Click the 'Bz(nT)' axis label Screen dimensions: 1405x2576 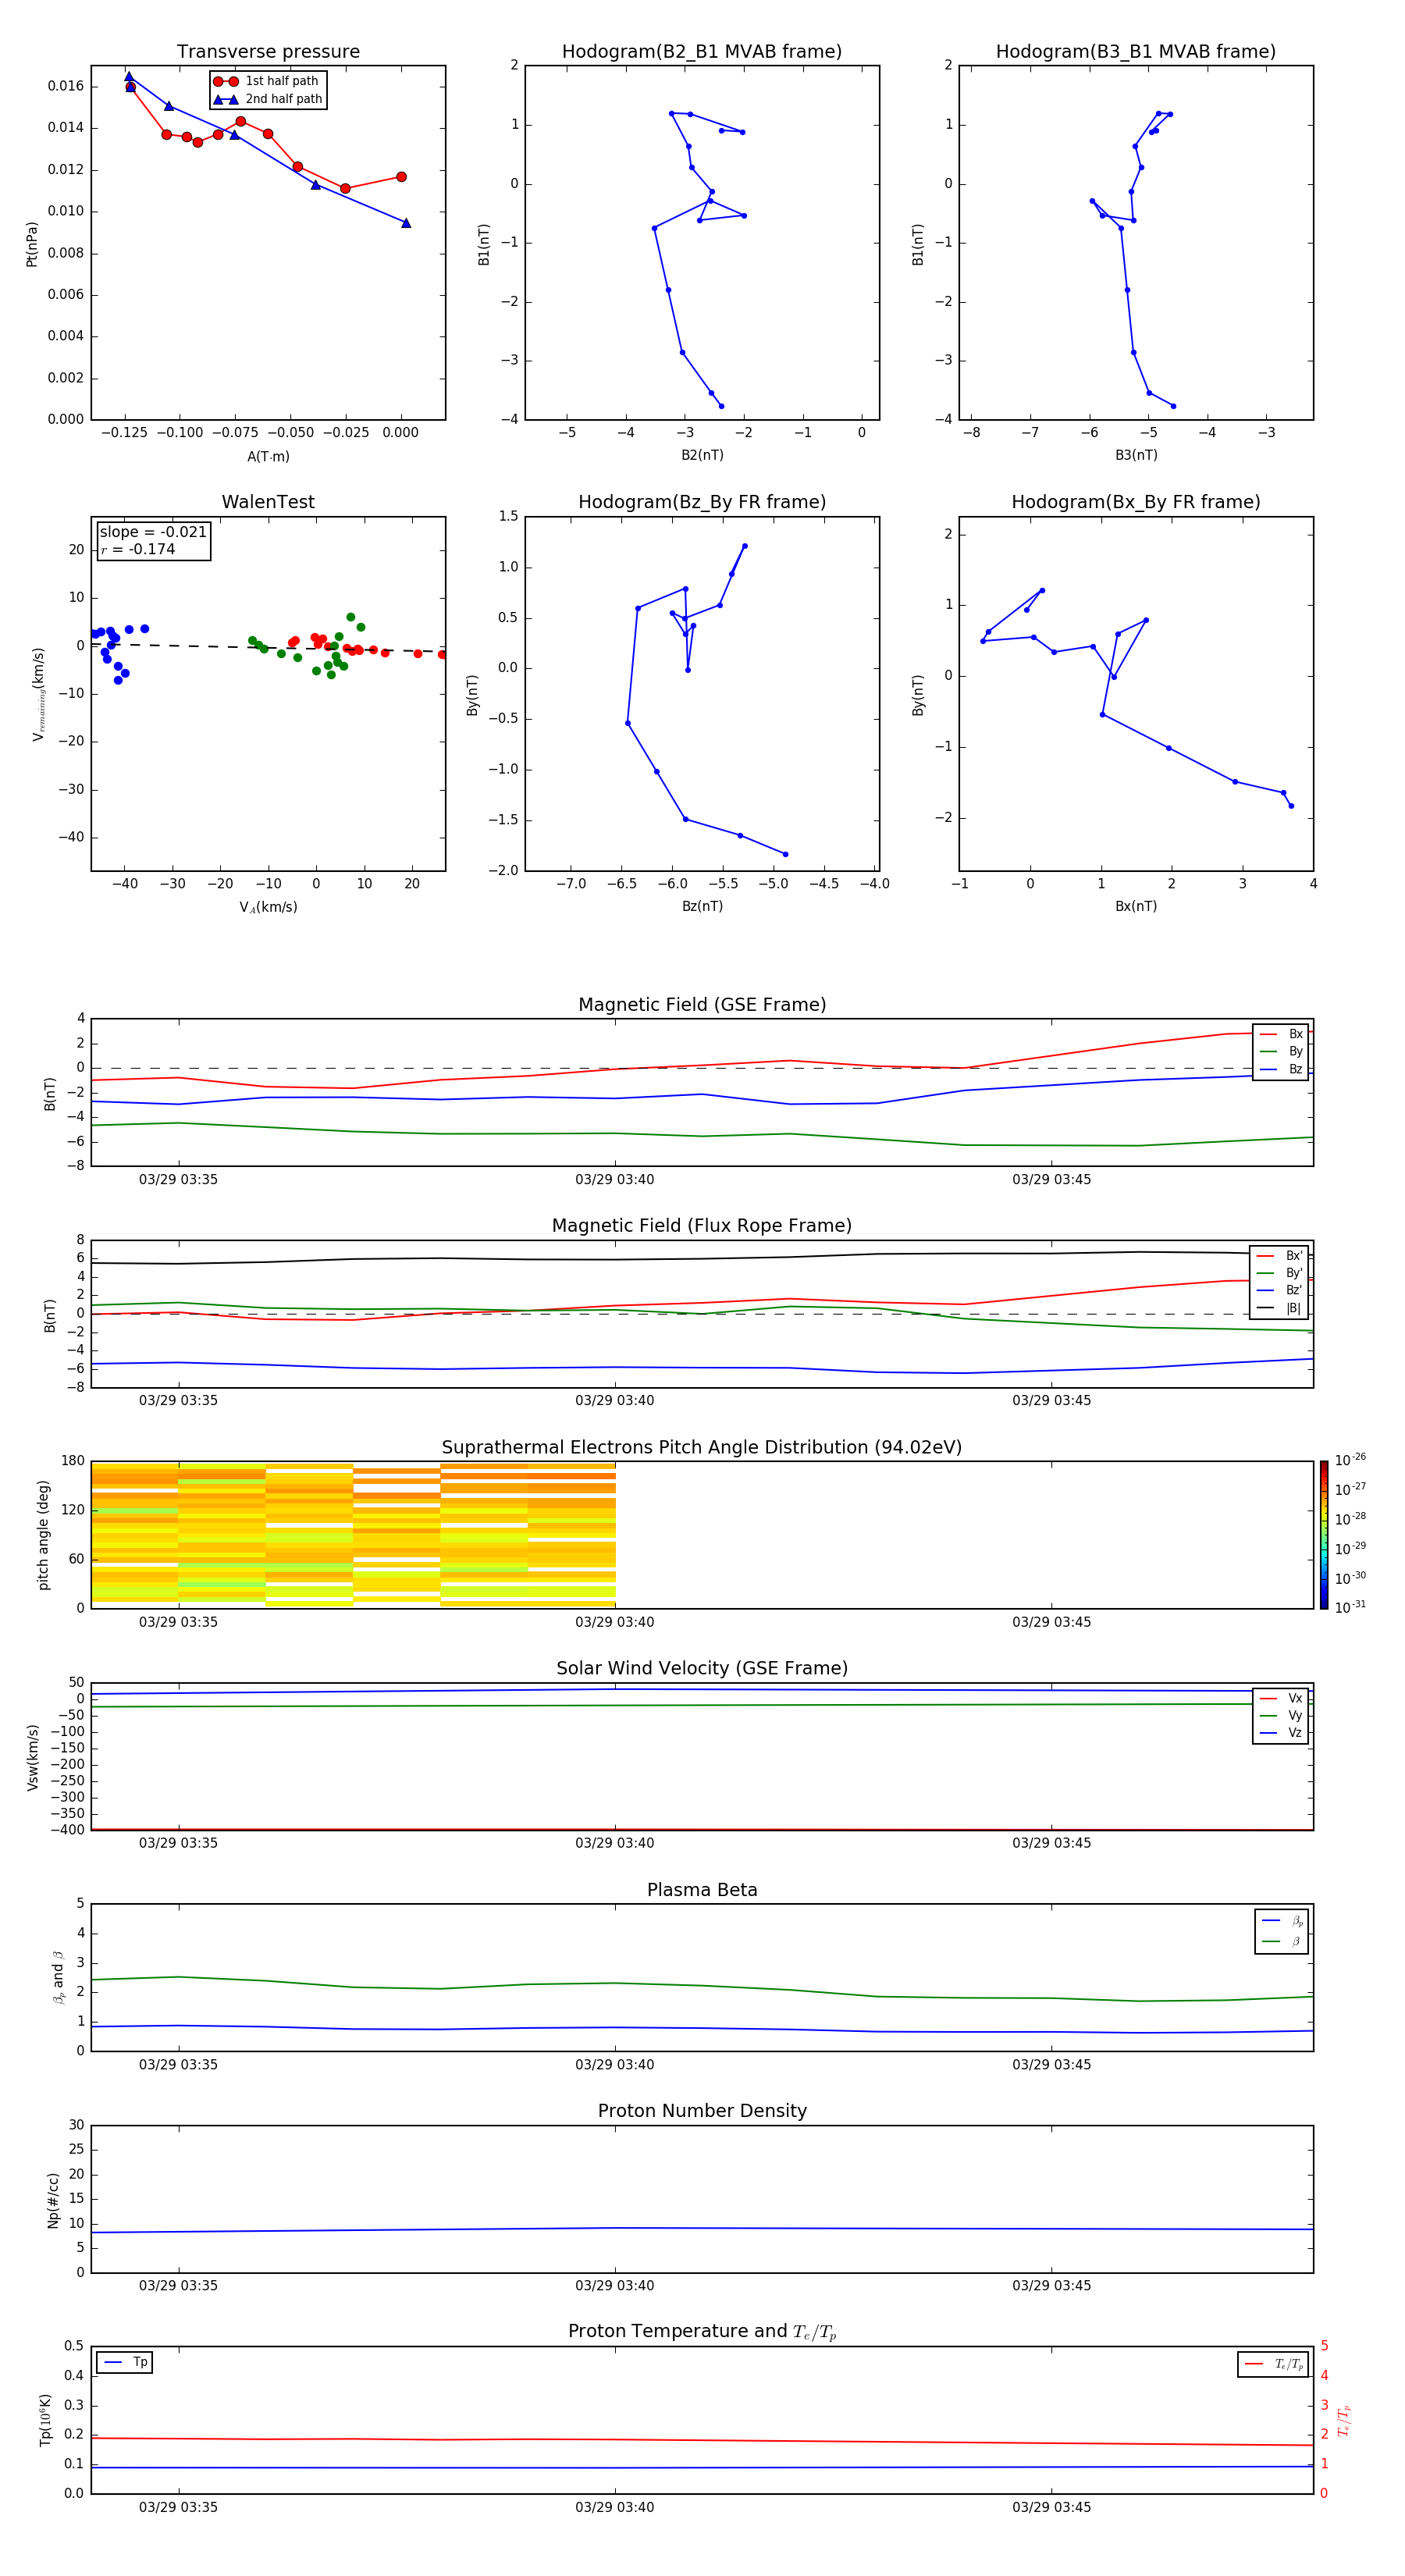702,906
